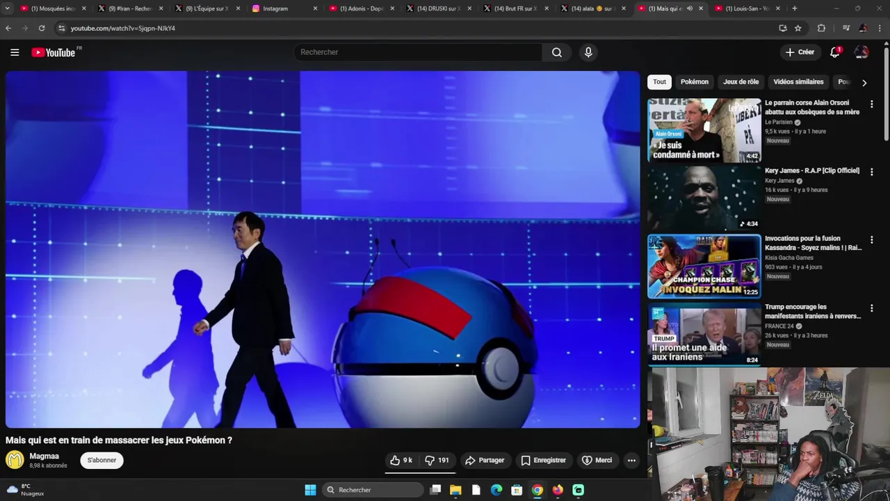
Task: Click the Windows taskbar search box
Action: pos(374,490)
